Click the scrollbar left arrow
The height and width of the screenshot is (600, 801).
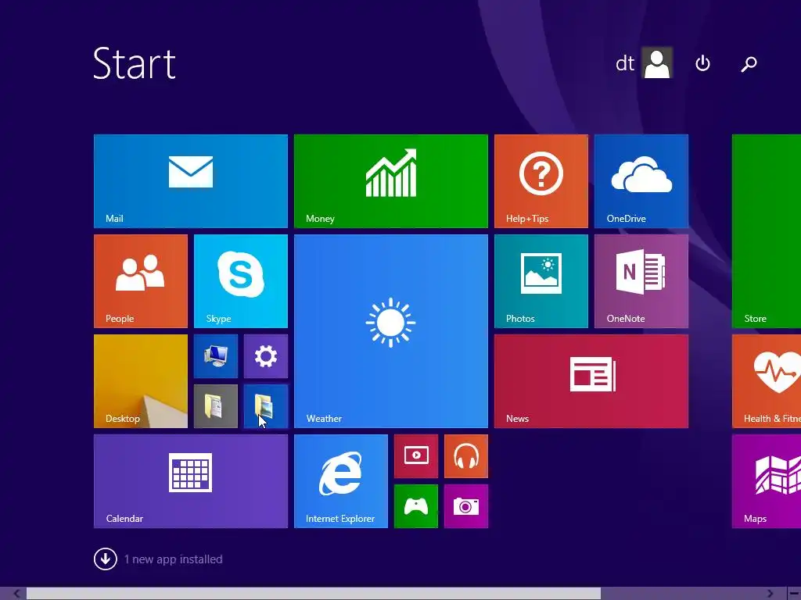(16, 594)
